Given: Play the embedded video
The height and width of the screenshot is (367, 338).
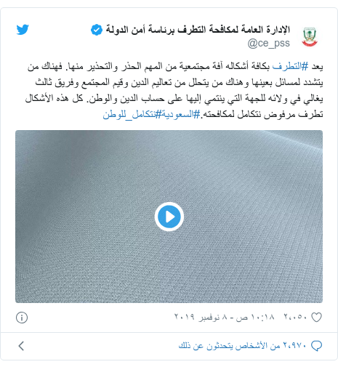Looking at the screenshot, I should [x=169, y=217].
